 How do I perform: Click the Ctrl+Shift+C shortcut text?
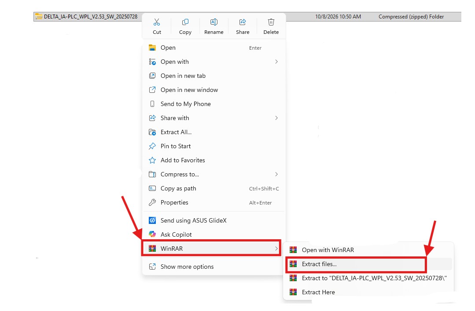tap(264, 189)
